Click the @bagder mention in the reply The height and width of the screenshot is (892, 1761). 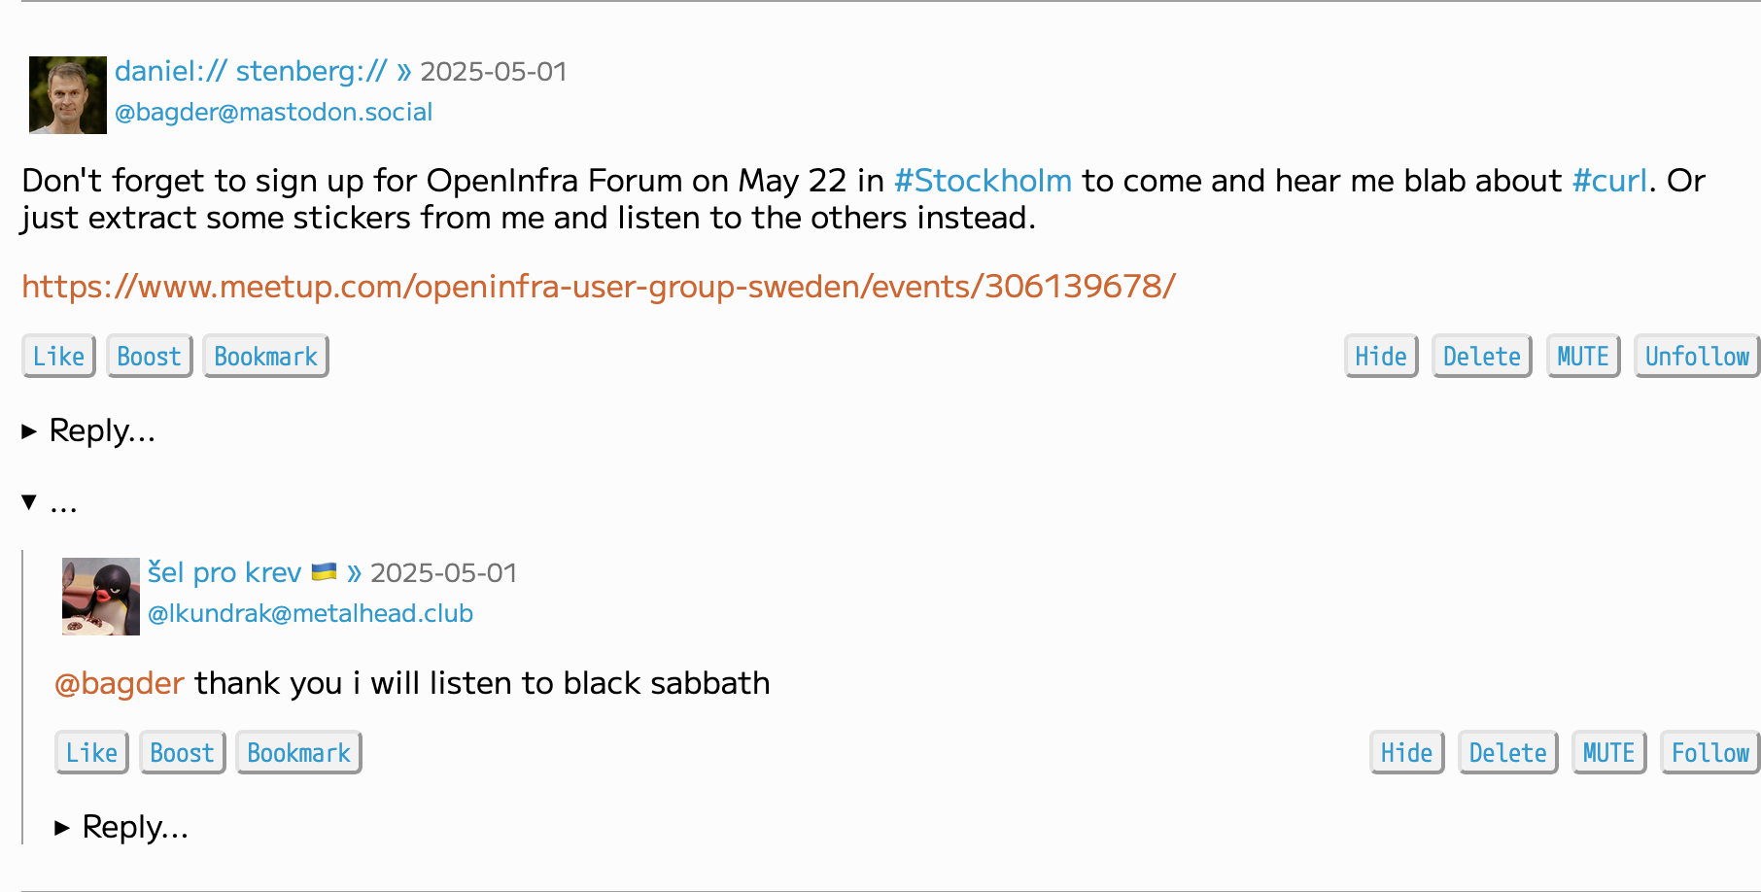tap(119, 684)
